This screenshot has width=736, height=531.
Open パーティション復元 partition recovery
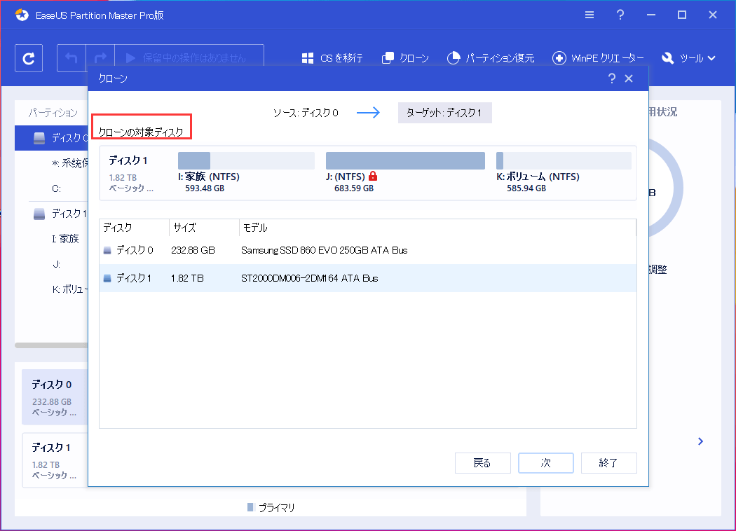491,58
